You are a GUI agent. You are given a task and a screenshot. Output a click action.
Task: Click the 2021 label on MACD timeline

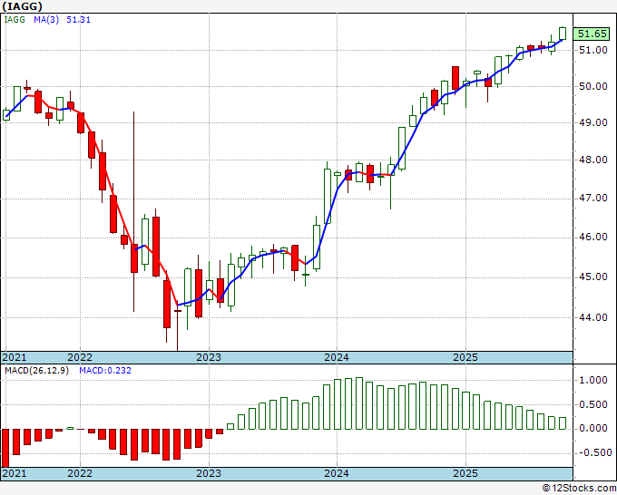(15, 473)
